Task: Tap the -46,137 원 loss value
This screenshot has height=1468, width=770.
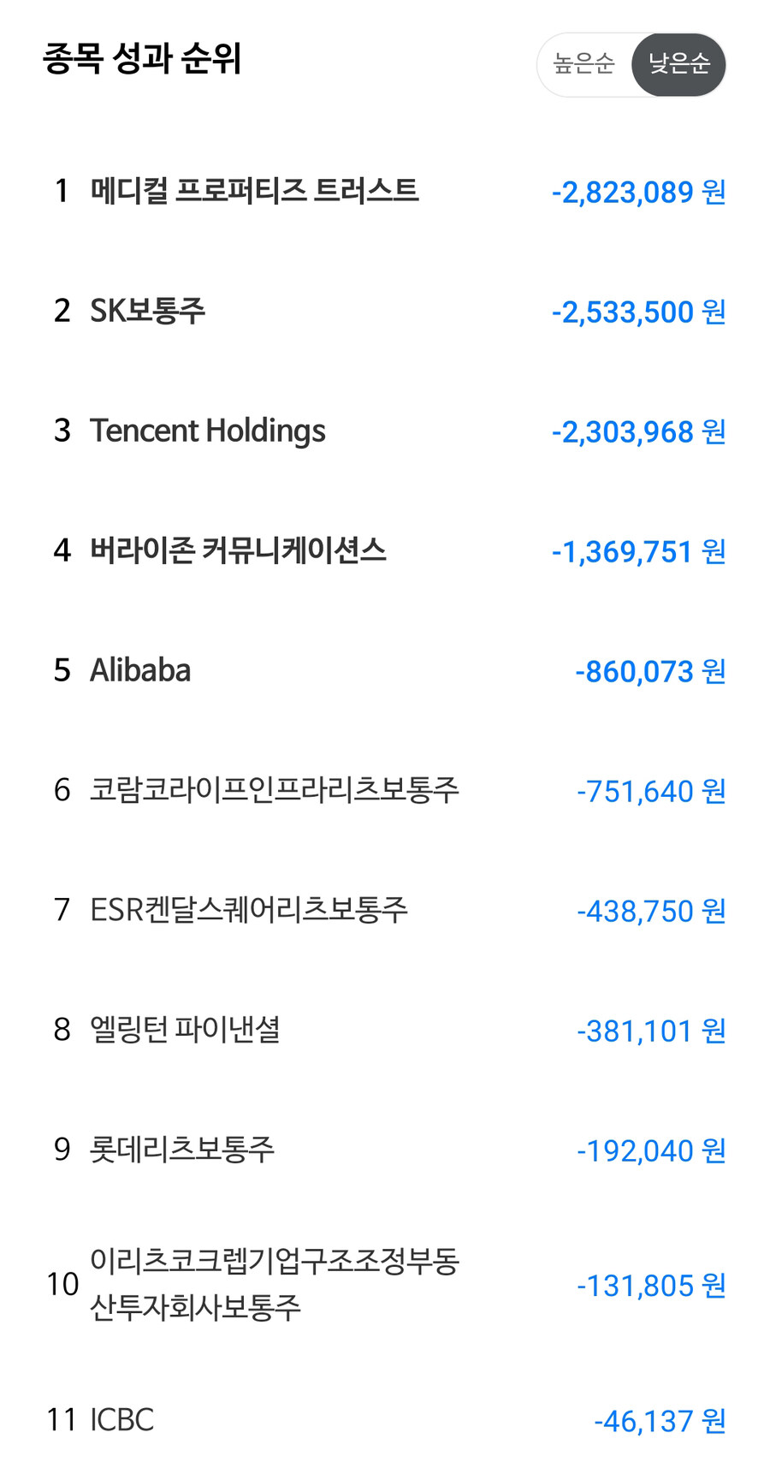Action: (660, 1421)
